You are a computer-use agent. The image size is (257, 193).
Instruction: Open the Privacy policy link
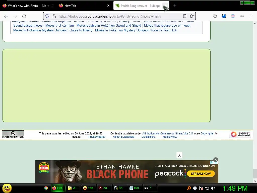click(97, 137)
